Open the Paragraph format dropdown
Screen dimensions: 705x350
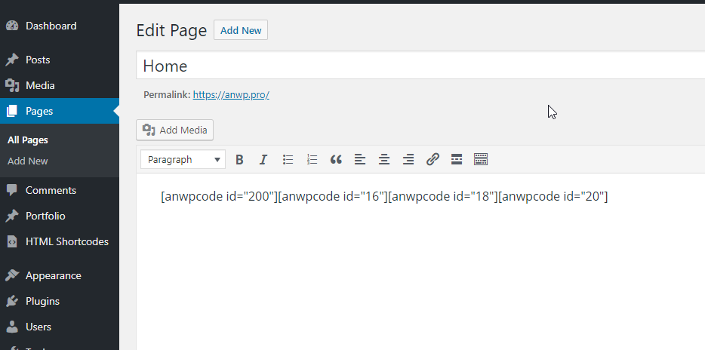(x=183, y=159)
